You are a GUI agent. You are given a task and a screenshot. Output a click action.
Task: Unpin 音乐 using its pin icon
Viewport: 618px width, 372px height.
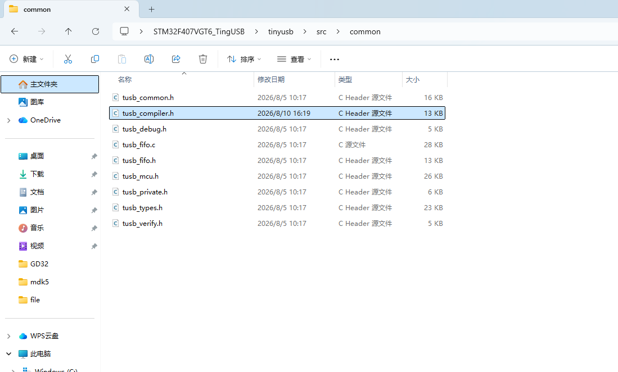(x=94, y=228)
